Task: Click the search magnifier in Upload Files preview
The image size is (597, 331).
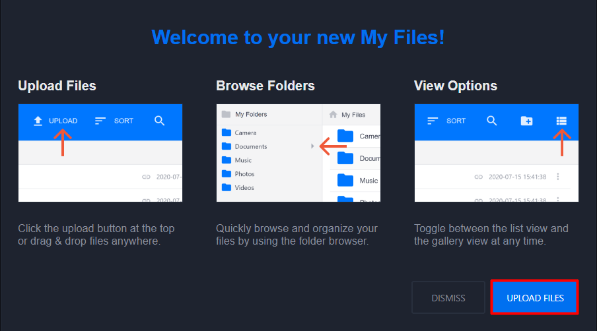Action: [x=160, y=121]
